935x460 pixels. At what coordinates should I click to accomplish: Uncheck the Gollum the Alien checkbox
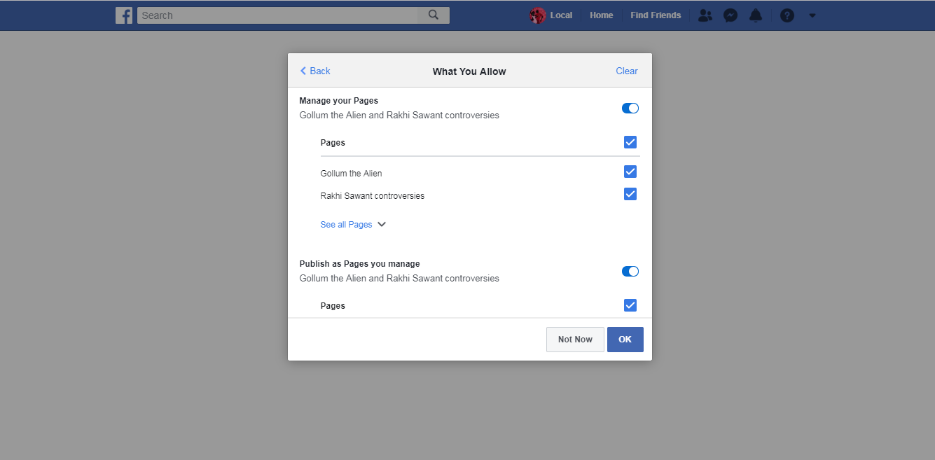[630, 172]
